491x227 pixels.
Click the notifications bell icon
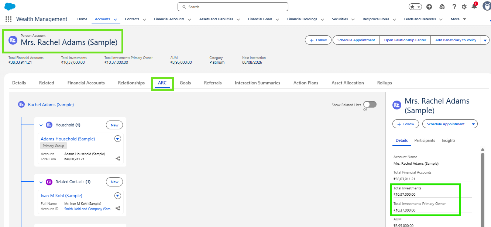tap(474, 7)
